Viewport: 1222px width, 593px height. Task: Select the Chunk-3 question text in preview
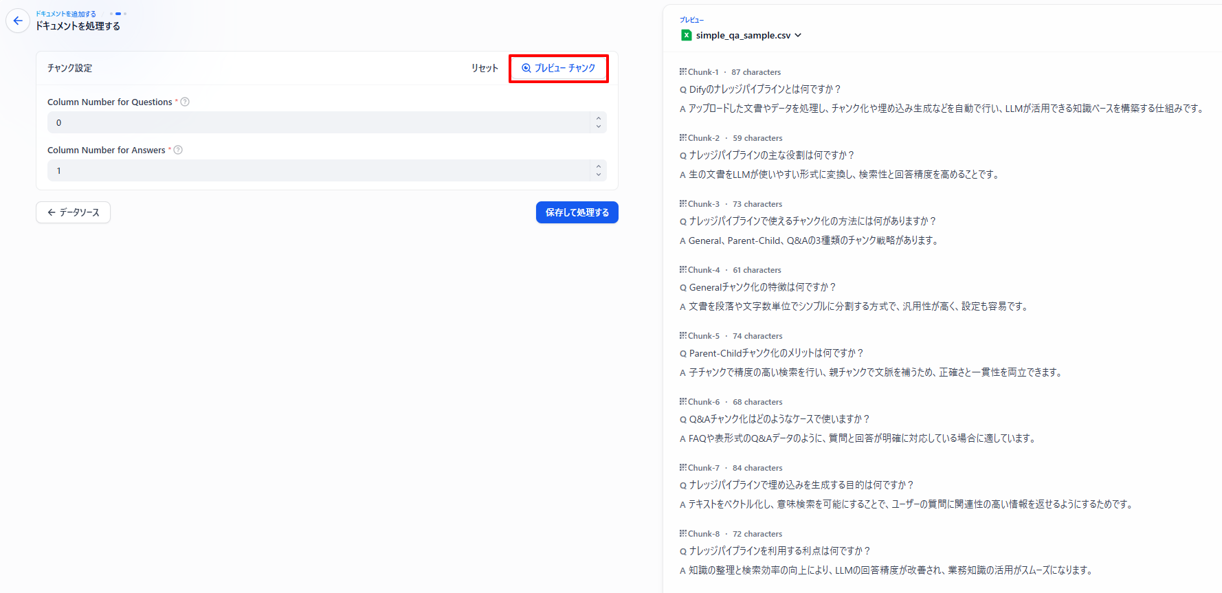pos(812,221)
